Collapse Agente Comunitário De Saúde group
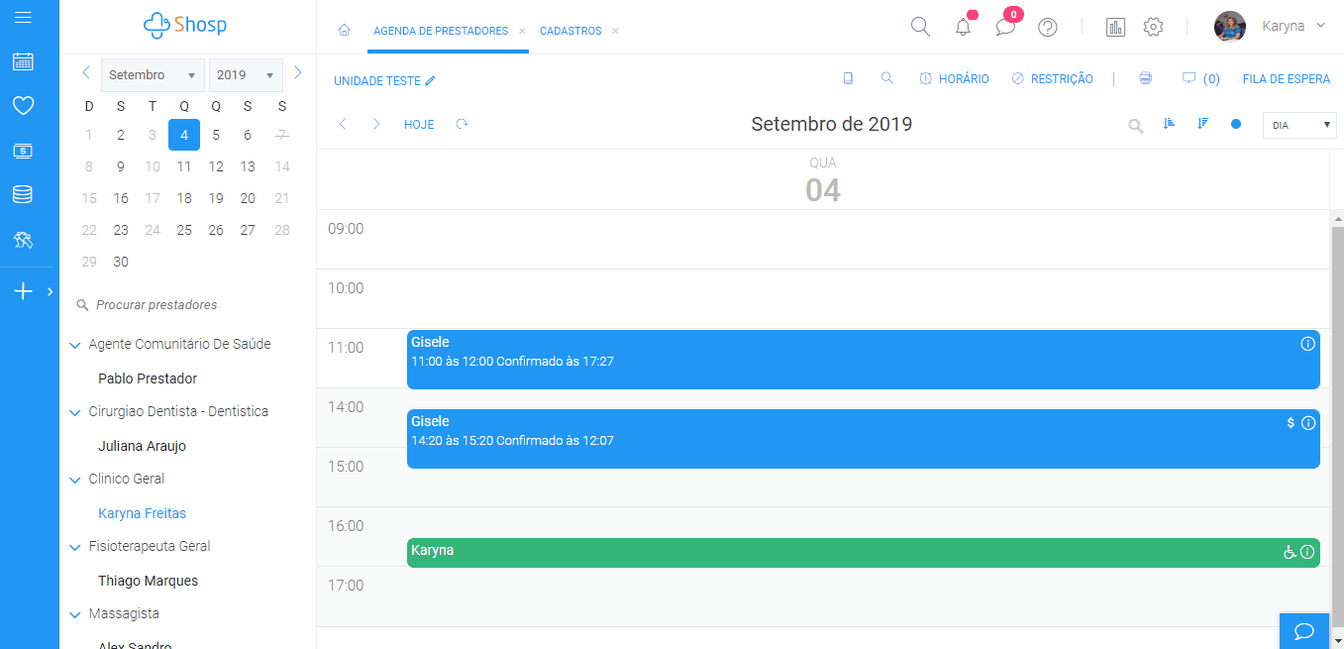This screenshot has height=649, width=1344. click(x=74, y=345)
